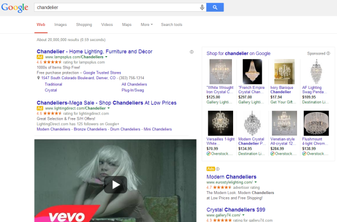Open the All Chandeliers sitelink
Image resolution: width=337 pixels, height=222 pixels.
click(134, 84)
